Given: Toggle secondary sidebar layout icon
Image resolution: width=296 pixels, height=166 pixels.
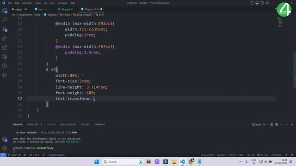Looking at the screenshot, I should (x=262, y=3).
